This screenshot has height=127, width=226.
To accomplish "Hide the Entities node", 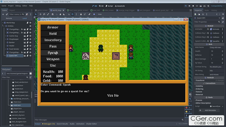I will pos(30,26).
